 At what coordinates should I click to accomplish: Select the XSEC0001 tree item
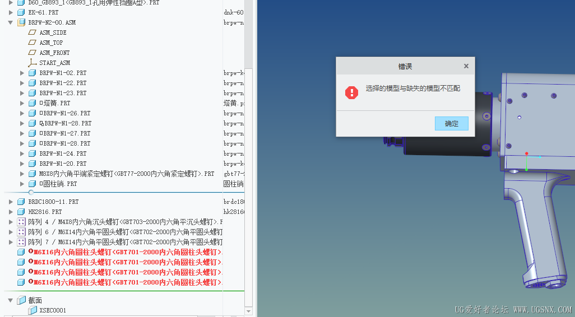tap(53, 310)
